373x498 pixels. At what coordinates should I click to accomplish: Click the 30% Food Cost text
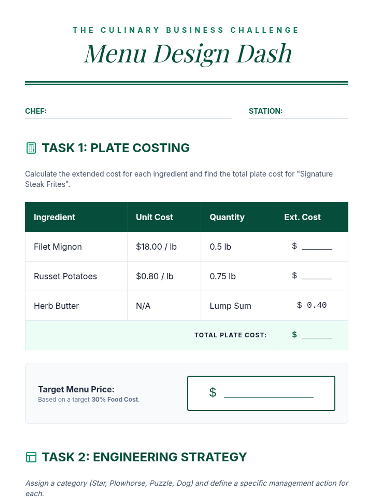[x=115, y=400]
